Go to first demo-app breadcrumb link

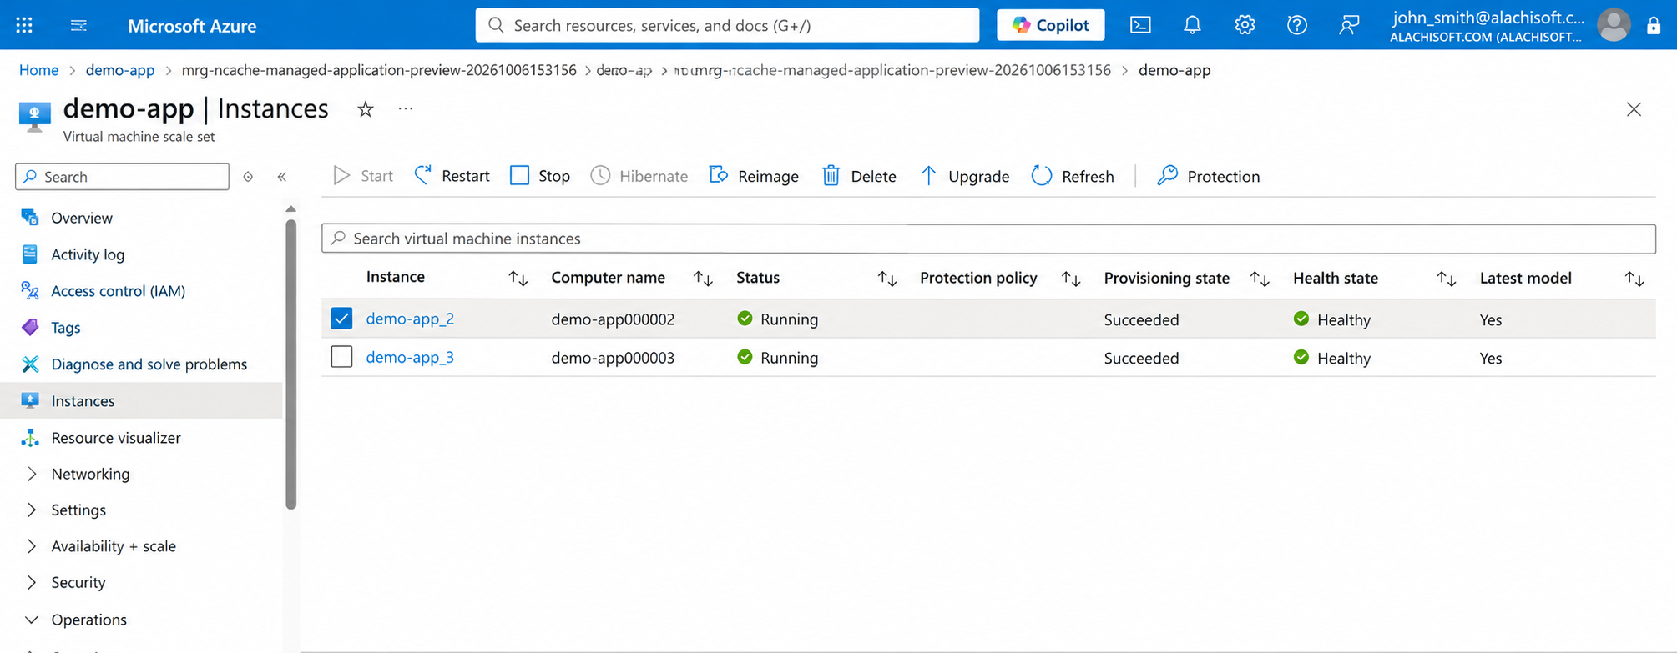(119, 70)
